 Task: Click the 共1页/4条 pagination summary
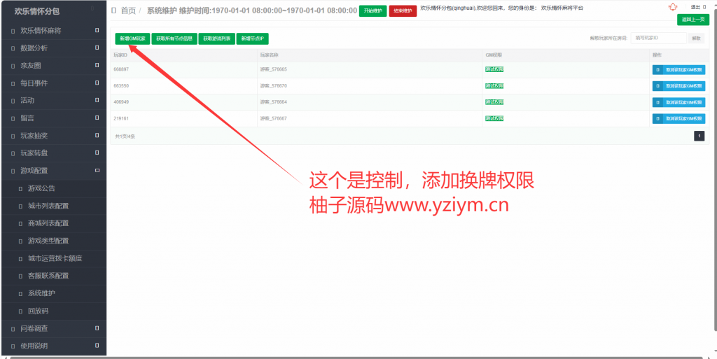tap(125, 136)
